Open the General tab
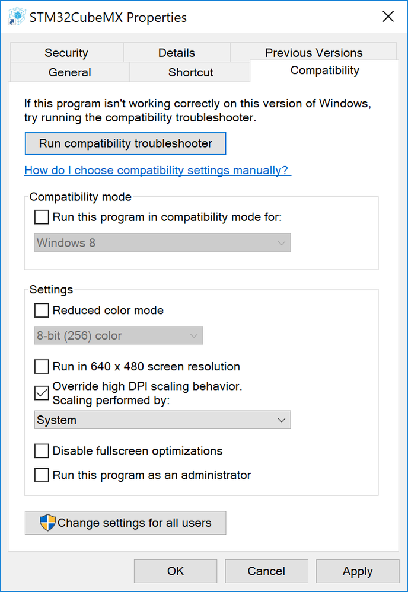Screen dimensions: 408x592 pos(70,72)
